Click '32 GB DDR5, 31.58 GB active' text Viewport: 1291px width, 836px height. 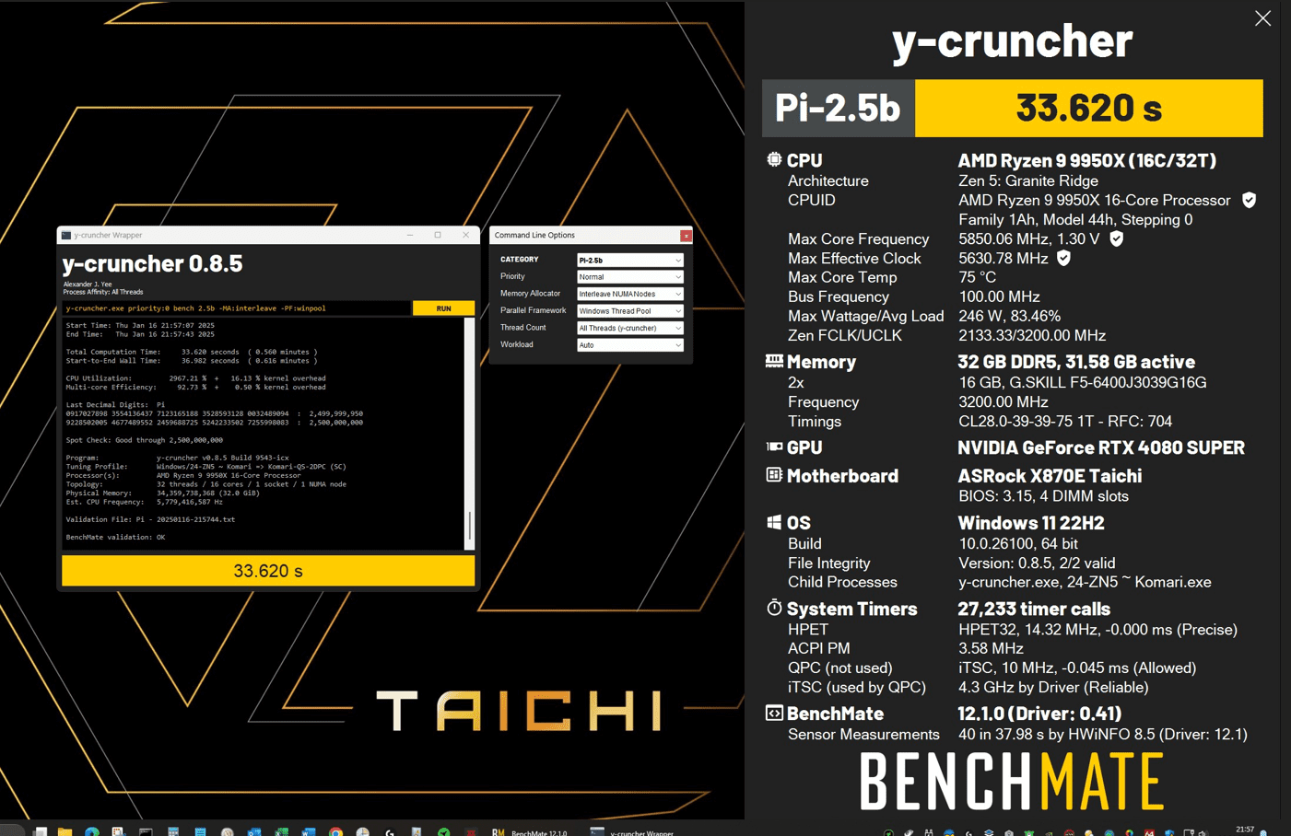pyautogui.click(x=1076, y=362)
